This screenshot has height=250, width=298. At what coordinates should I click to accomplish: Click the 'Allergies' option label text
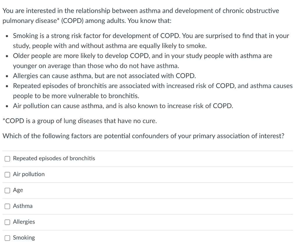(24, 222)
